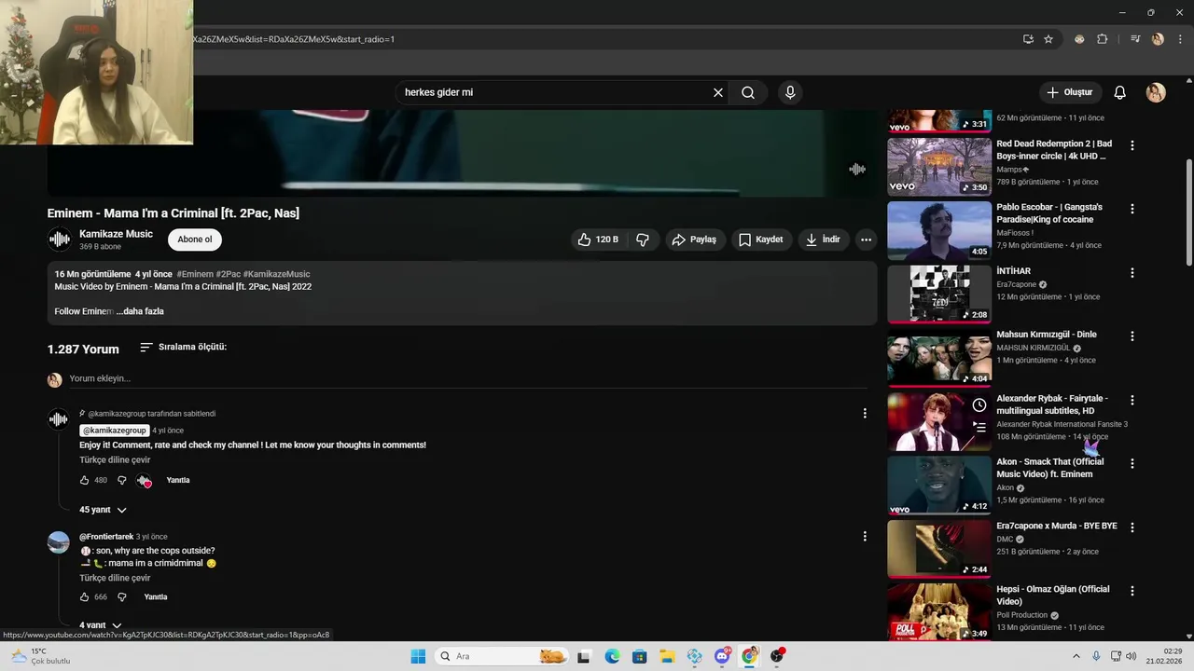The width and height of the screenshot is (1194, 671).
Task: Click the install/cast screen icon in address bar
Action: pos(1028,39)
